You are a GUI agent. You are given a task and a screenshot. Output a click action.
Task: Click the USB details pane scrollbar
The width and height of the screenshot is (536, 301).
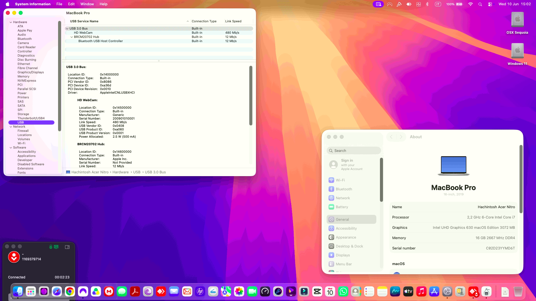[x=251, y=96]
